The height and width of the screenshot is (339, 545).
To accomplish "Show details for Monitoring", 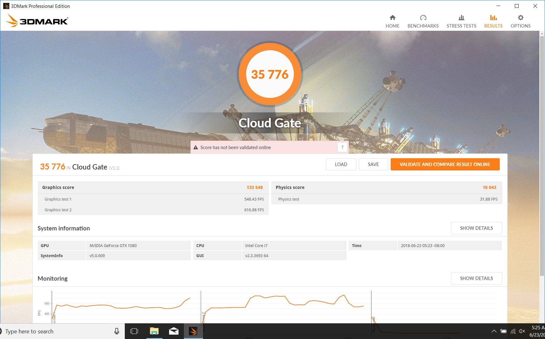I will click(x=476, y=278).
